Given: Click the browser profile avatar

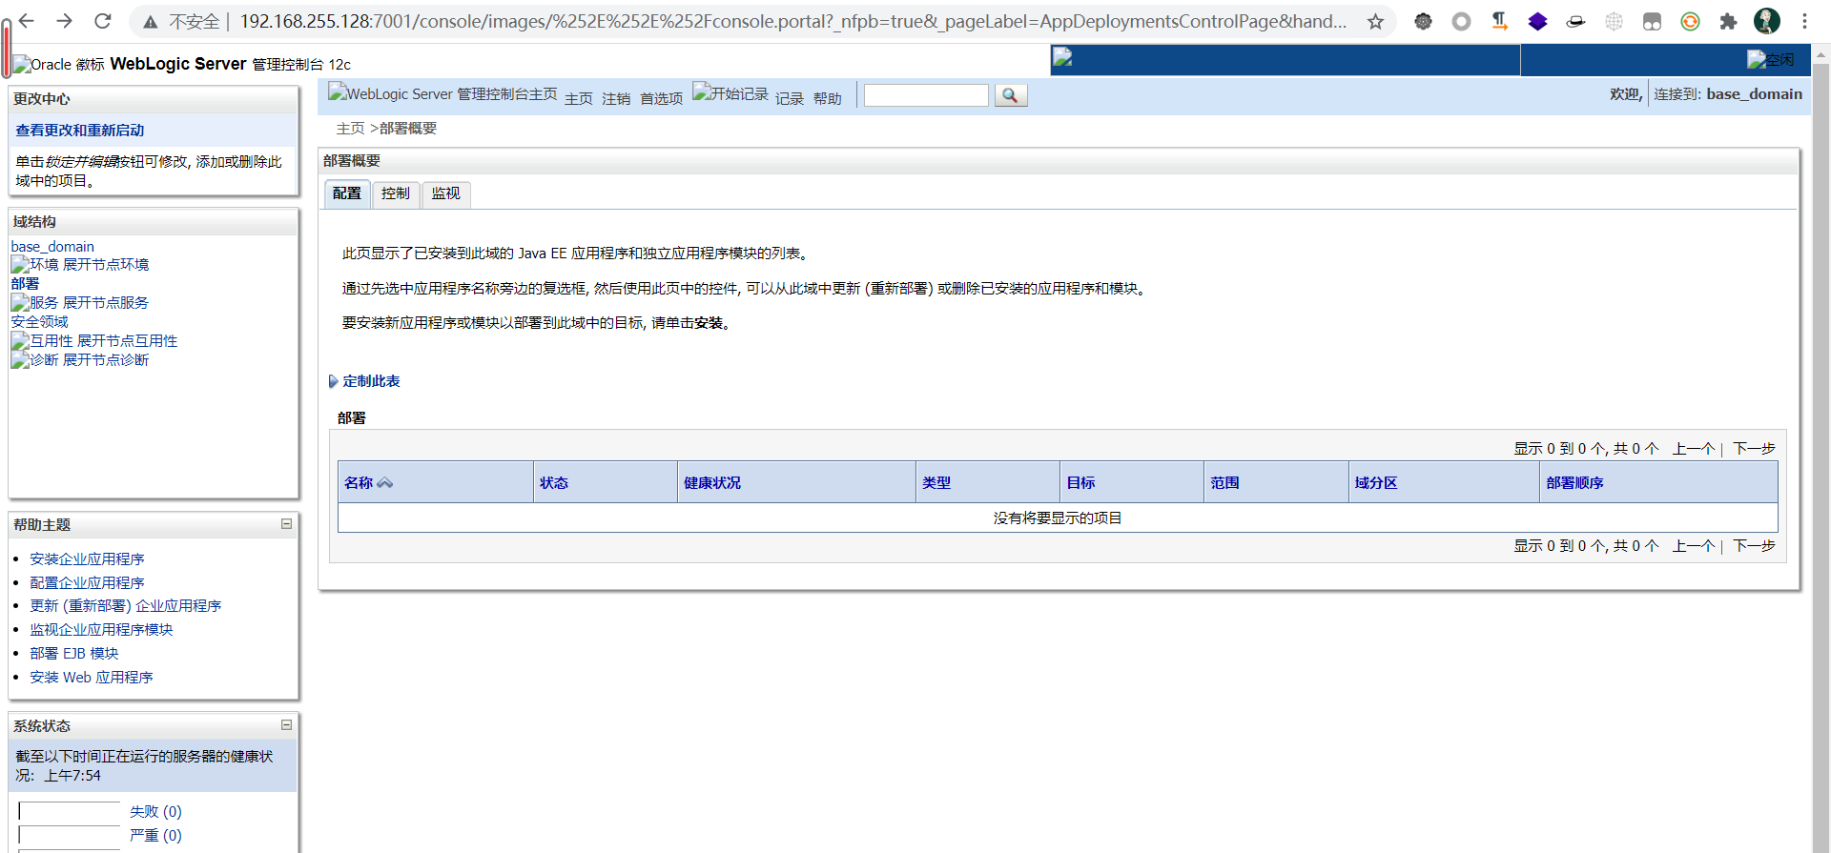Looking at the screenshot, I should 1767,21.
